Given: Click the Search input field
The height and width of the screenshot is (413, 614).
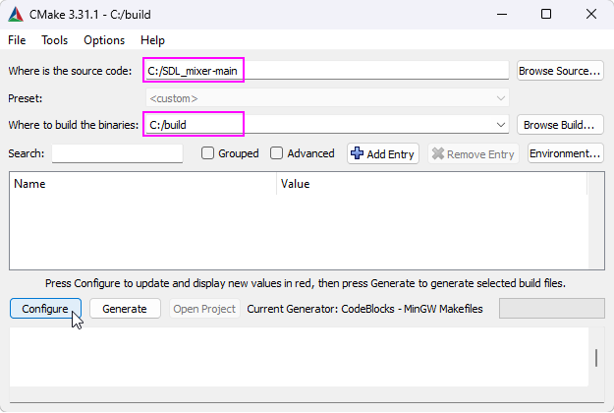Looking at the screenshot, I should (117, 153).
